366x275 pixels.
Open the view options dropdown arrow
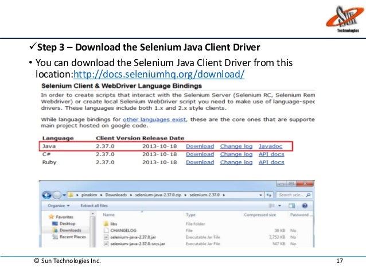(x=279, y=206)
